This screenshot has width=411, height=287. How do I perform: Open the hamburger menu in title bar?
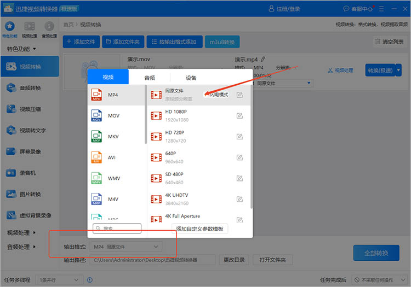click(x=381, y=9)
